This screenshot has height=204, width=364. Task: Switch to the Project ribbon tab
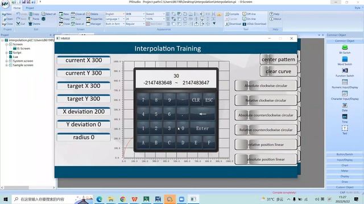[x=30, y=8]
